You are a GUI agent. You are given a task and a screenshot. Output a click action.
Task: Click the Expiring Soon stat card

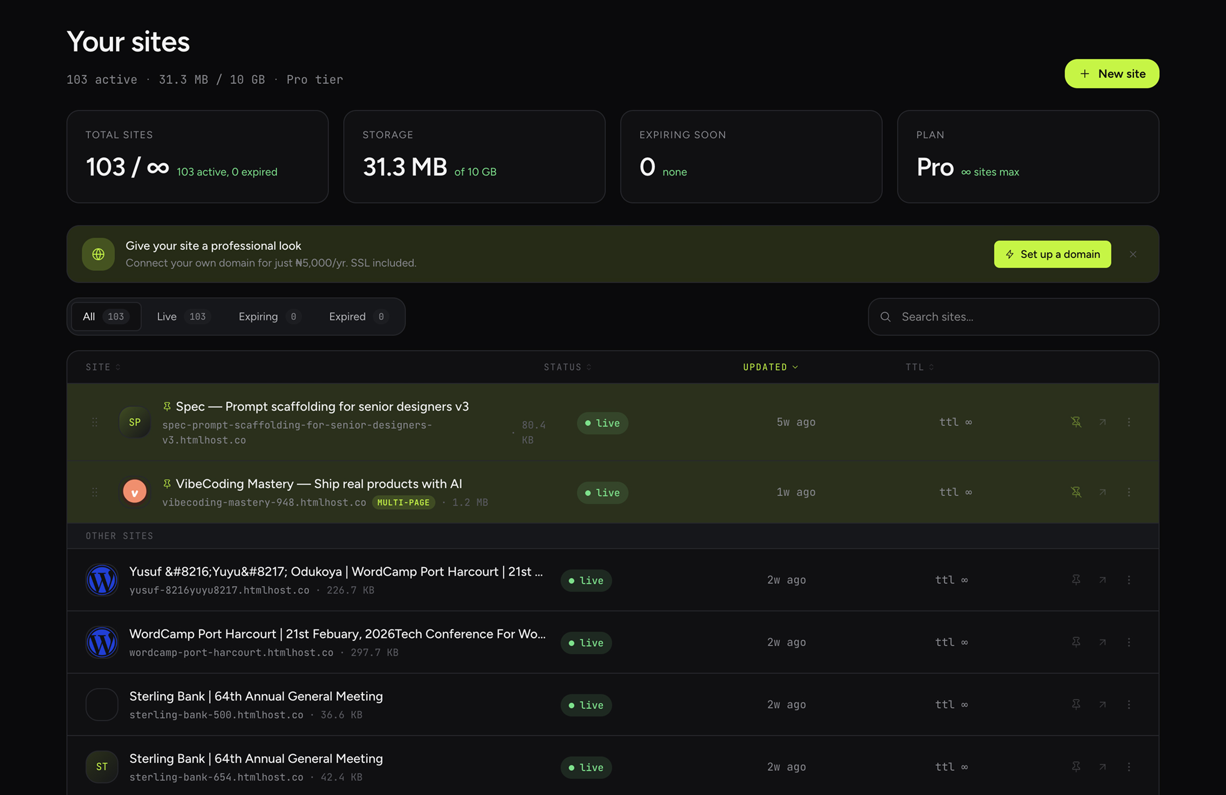click(x=751, y=156)
